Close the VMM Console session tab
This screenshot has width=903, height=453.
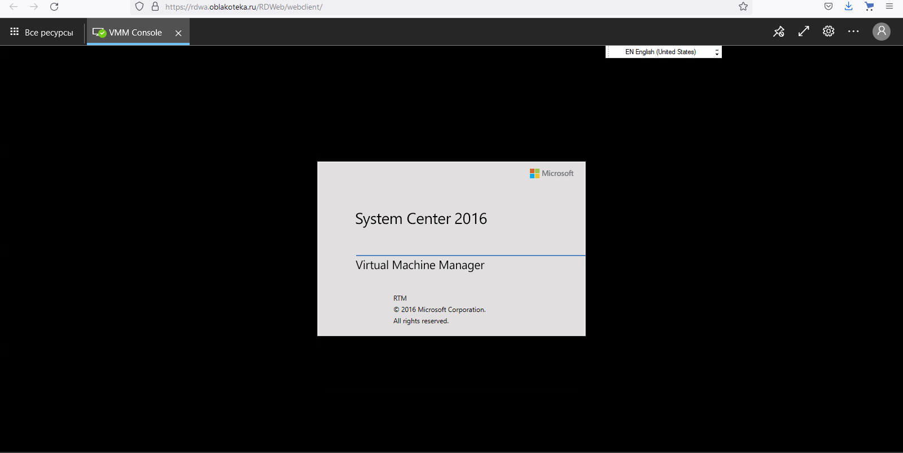coord(178,33)
